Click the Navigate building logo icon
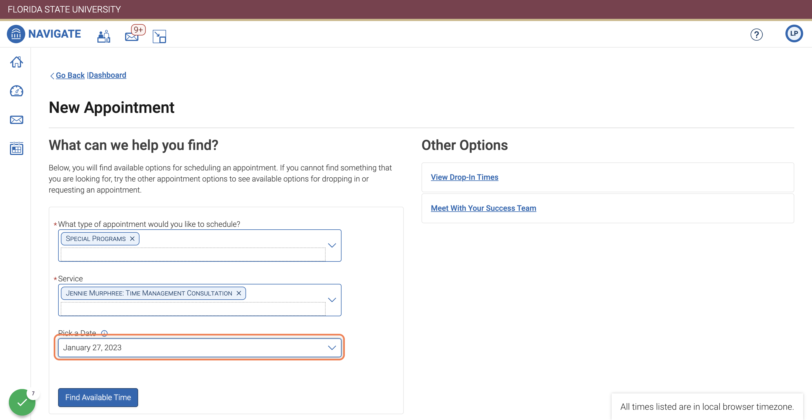The image size is (812, 420). tap(16, 34)
